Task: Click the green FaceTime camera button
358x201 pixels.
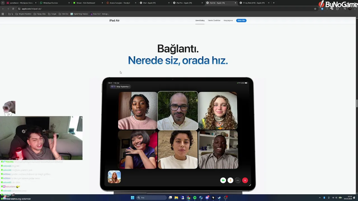Action: tap(223, 180)
